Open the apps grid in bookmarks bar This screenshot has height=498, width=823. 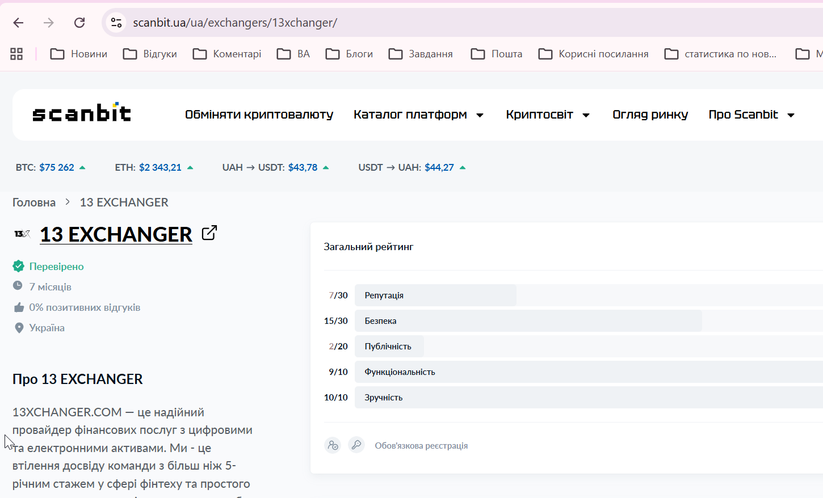[16, 54]
